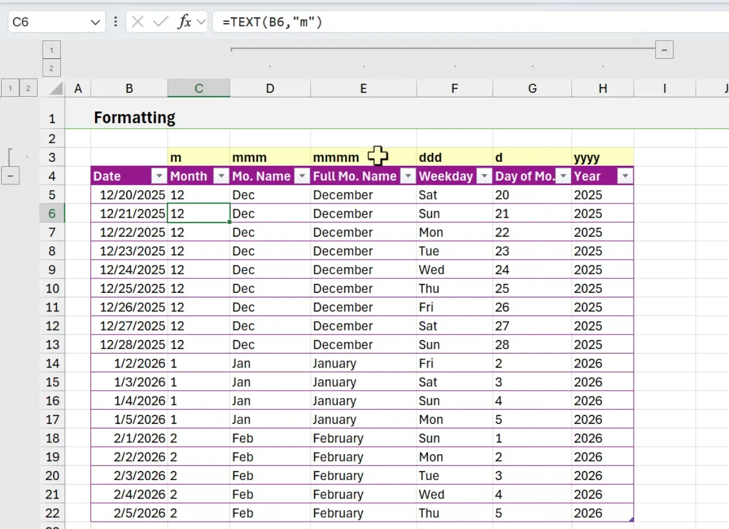This screenshot has height=529, width=729.
Task: Click outline level 1 button above column area
Action: coord(52,49)
